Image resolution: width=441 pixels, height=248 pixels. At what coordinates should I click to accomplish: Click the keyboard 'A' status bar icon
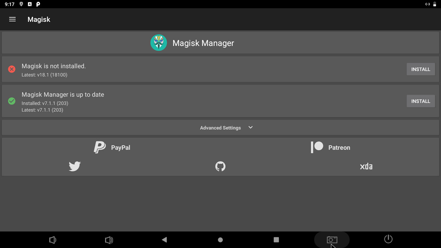pyautogui.click(x=30, y=4)
